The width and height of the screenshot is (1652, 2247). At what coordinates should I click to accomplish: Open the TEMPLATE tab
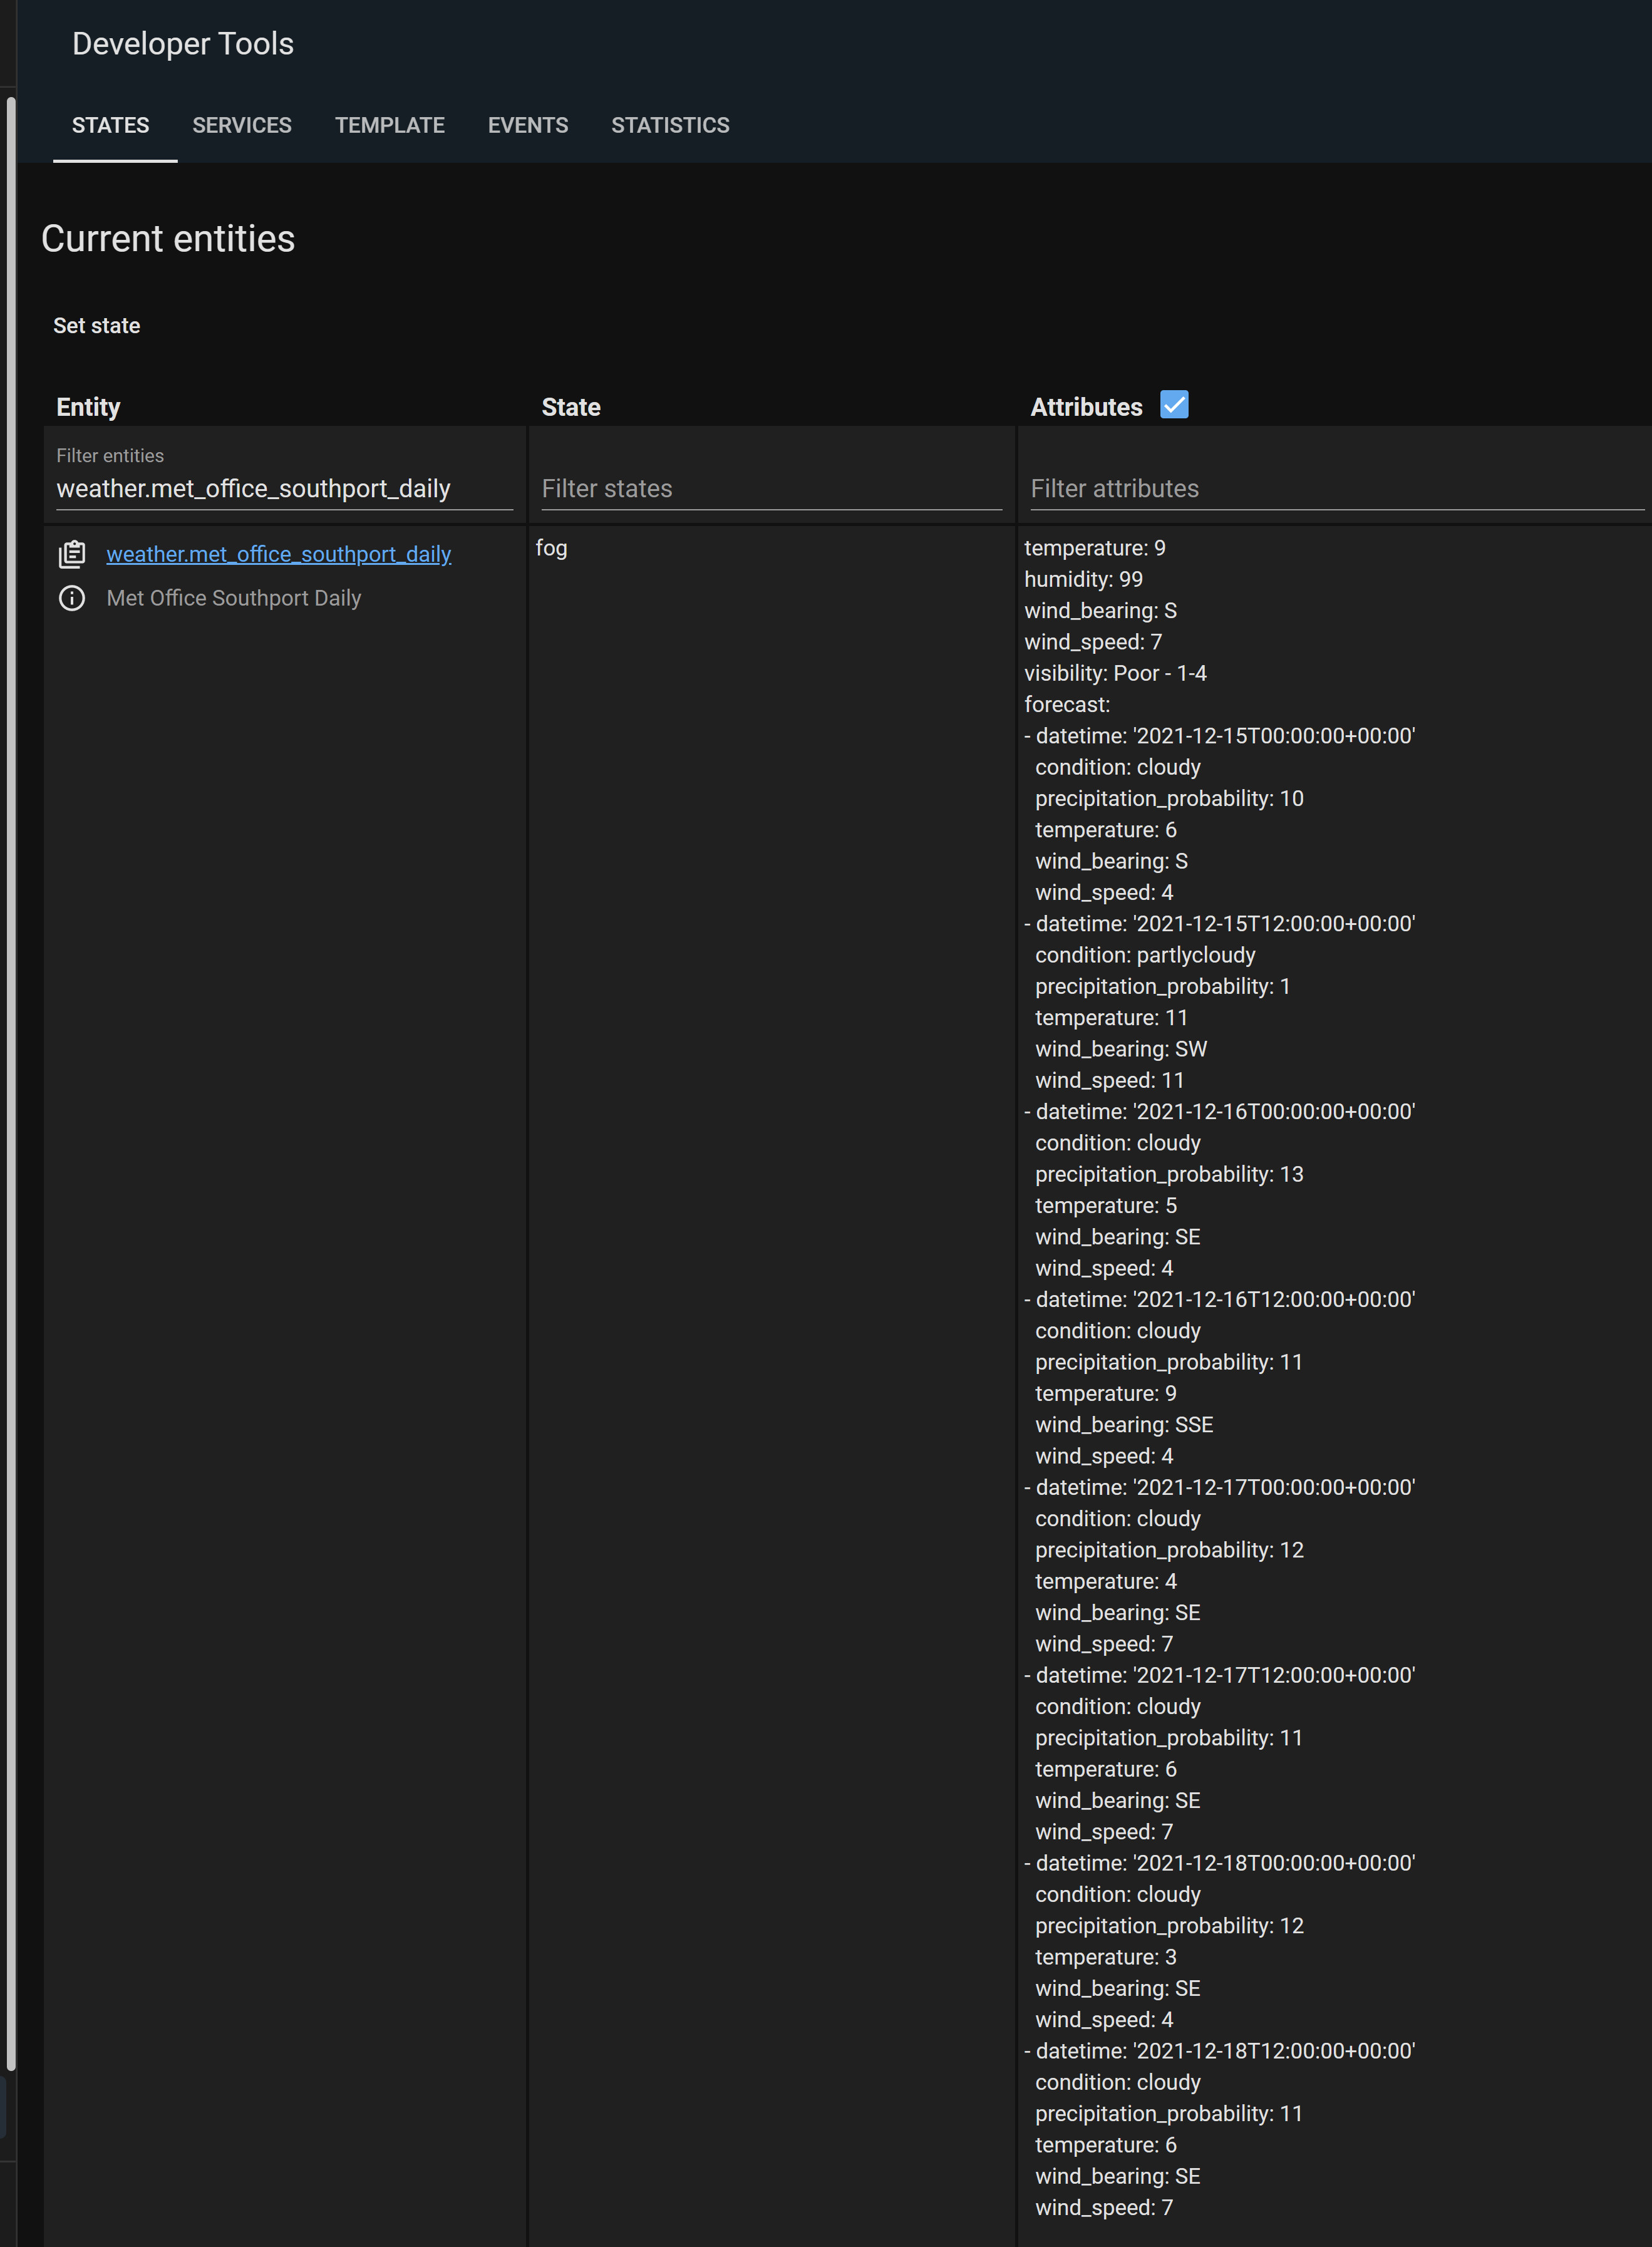pos(390,125)
